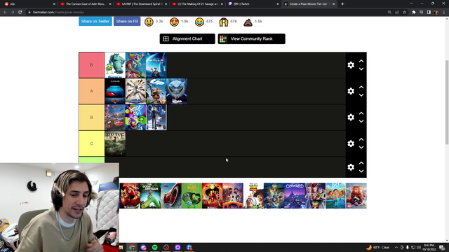Click the Share on Twitter button
Image resolution: width=449 pixels, height=252 pixels.
tap(95, 22)
